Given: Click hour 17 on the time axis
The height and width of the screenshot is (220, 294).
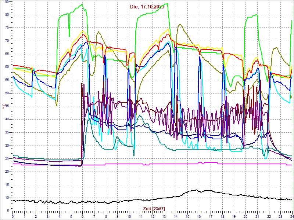Looking at the screenshot, I should (x=210, y=216).
